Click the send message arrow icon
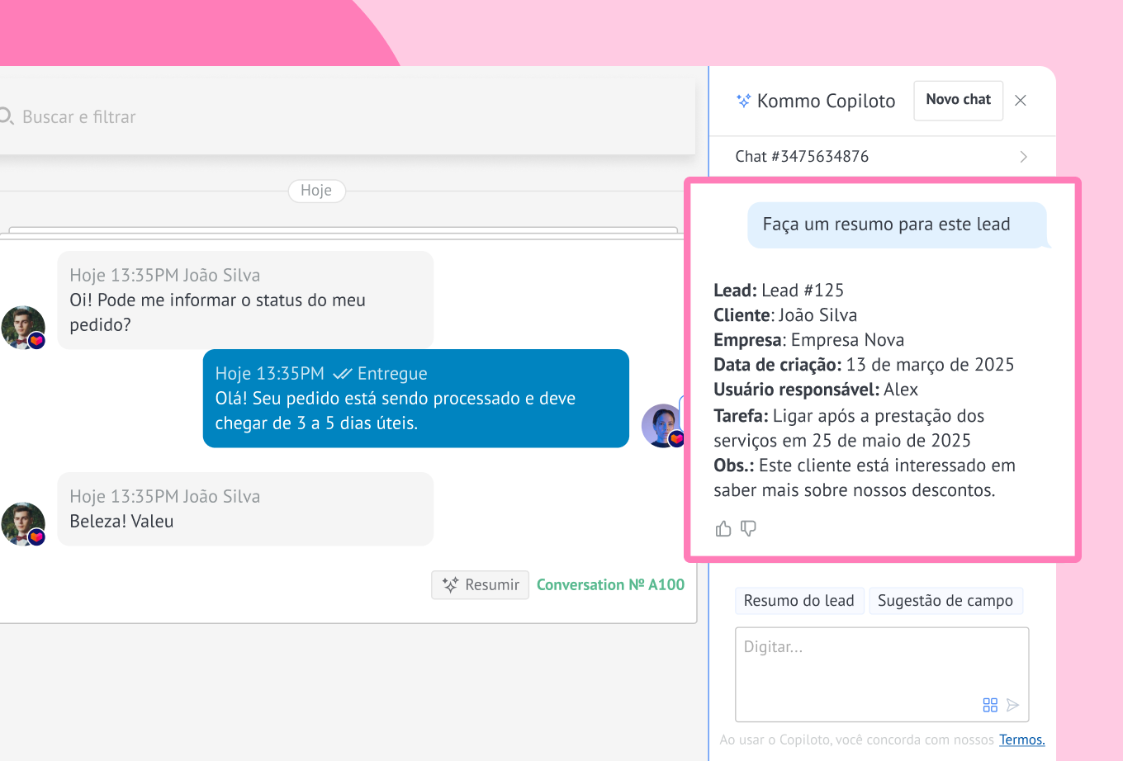Screen dimensions: 1123x761 [1013, 705]
